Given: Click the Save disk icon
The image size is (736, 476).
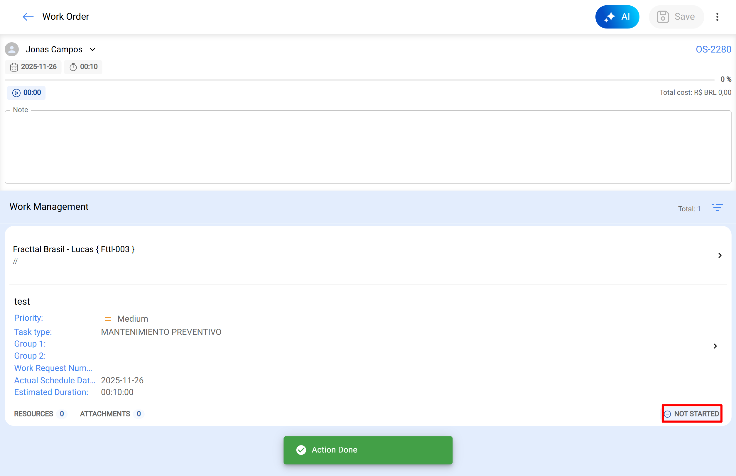Looking at the screenshot, I should pyautogui.click(x=662, y=17).
